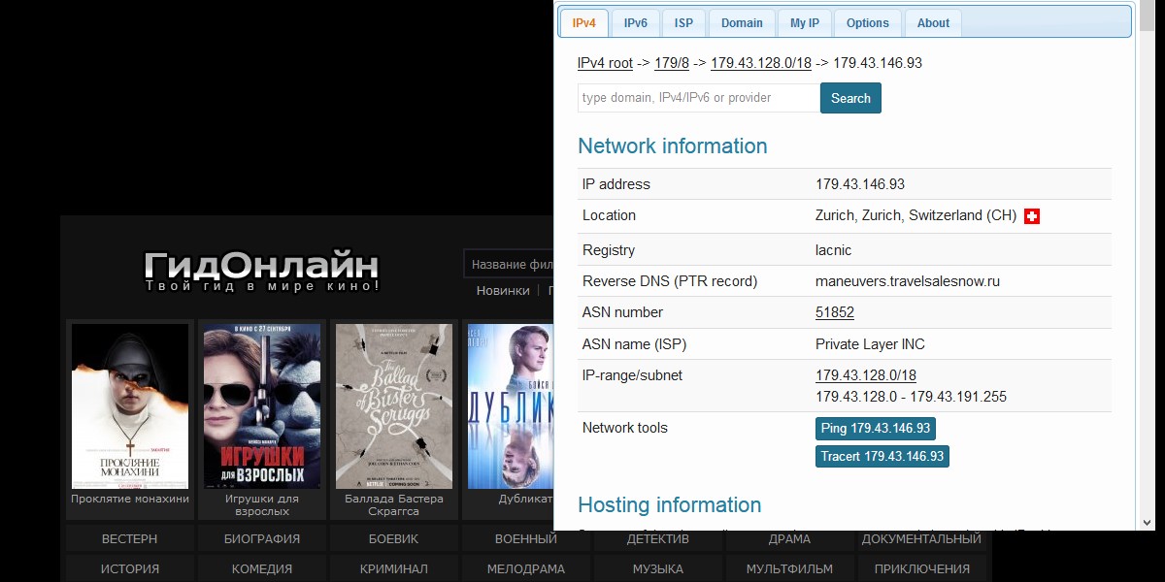The image size is (1165, 582).
Task: Open the Игрушки для взрослых poster thumbnail
Action: pyautogui.click(x=262, y=406)
